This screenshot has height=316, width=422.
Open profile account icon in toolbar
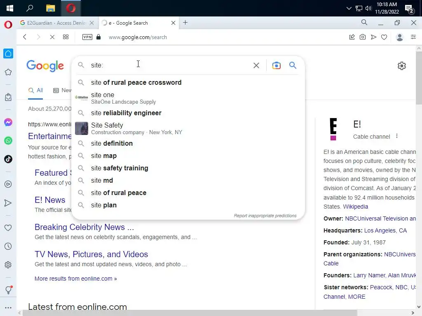pos(400,37)
